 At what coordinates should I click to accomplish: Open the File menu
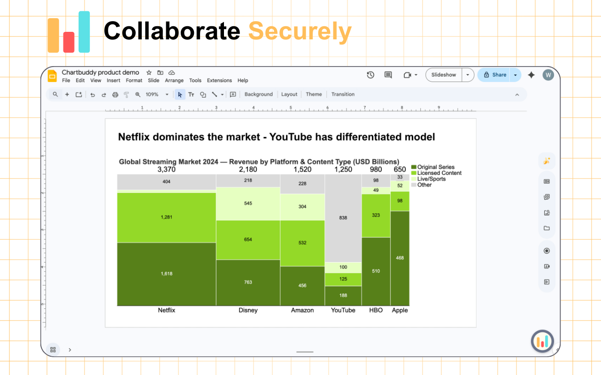(66, 81)
